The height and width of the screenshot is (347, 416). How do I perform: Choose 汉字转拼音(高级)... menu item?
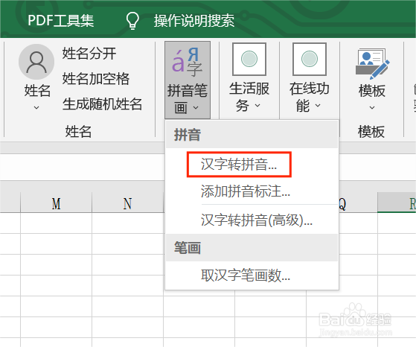tap(252, 220)
